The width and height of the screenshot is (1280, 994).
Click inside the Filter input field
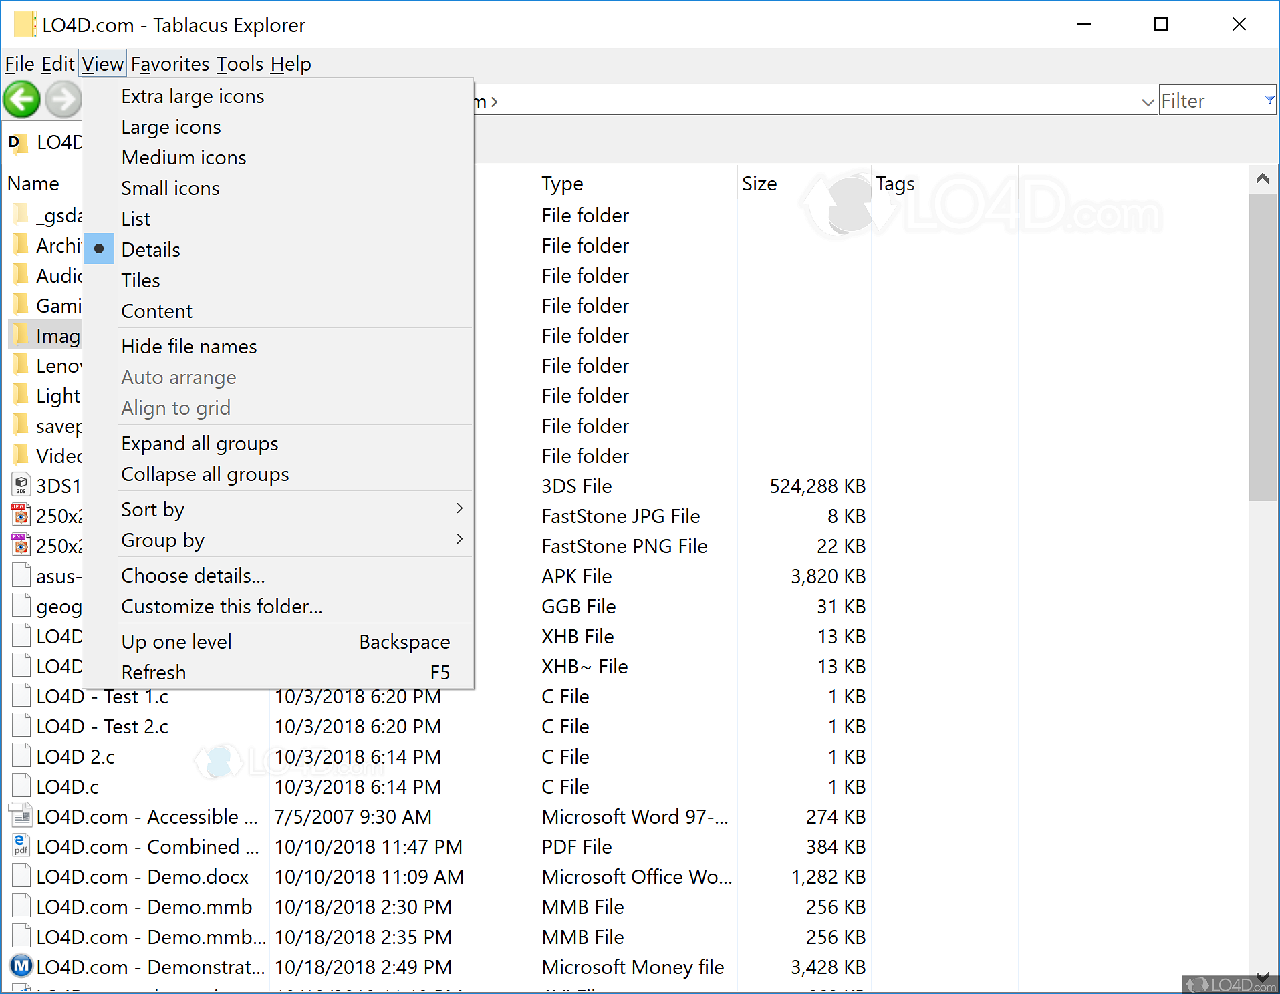click(1203, 100)
